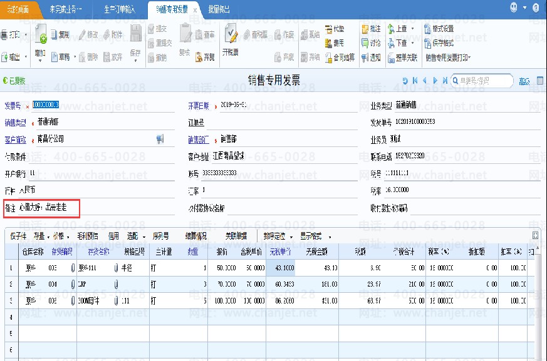The width and height of the screenshot is (547, 361).
Task: Click the 高级 (advanced search) link
Action: [x=524, y=81]
